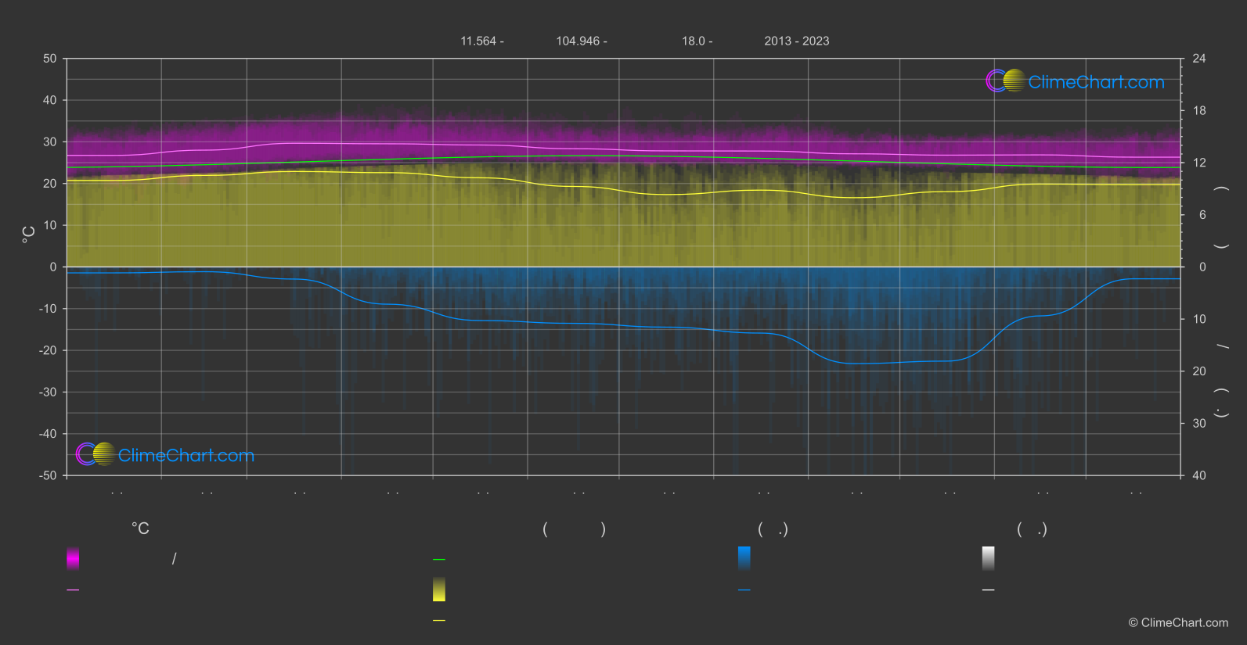The height and width of the screenshot is (645, 1247).
Task: Click the 50 tick on temperature axis
Action: coord(50,59)
